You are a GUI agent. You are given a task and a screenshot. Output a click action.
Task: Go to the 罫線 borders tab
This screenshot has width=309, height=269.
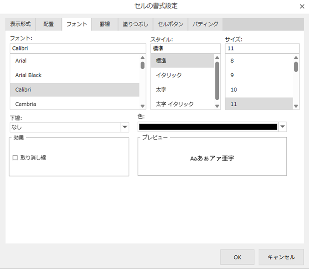(x=105, y=24)
